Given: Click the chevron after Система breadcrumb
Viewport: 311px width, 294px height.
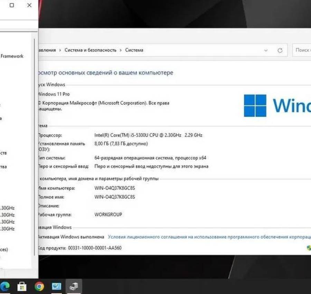Looking at the screenshot, I should coord(148,50).
